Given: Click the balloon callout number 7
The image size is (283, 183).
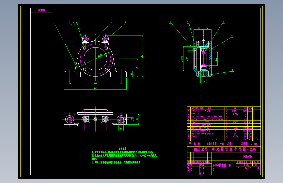Looking at the screenshot, I should point(188,22).
